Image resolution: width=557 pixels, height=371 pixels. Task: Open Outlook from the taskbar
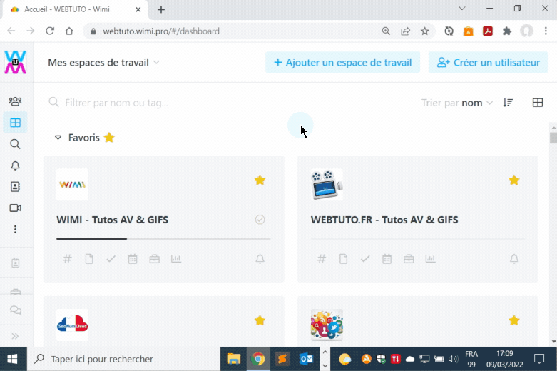click(306, 359)
